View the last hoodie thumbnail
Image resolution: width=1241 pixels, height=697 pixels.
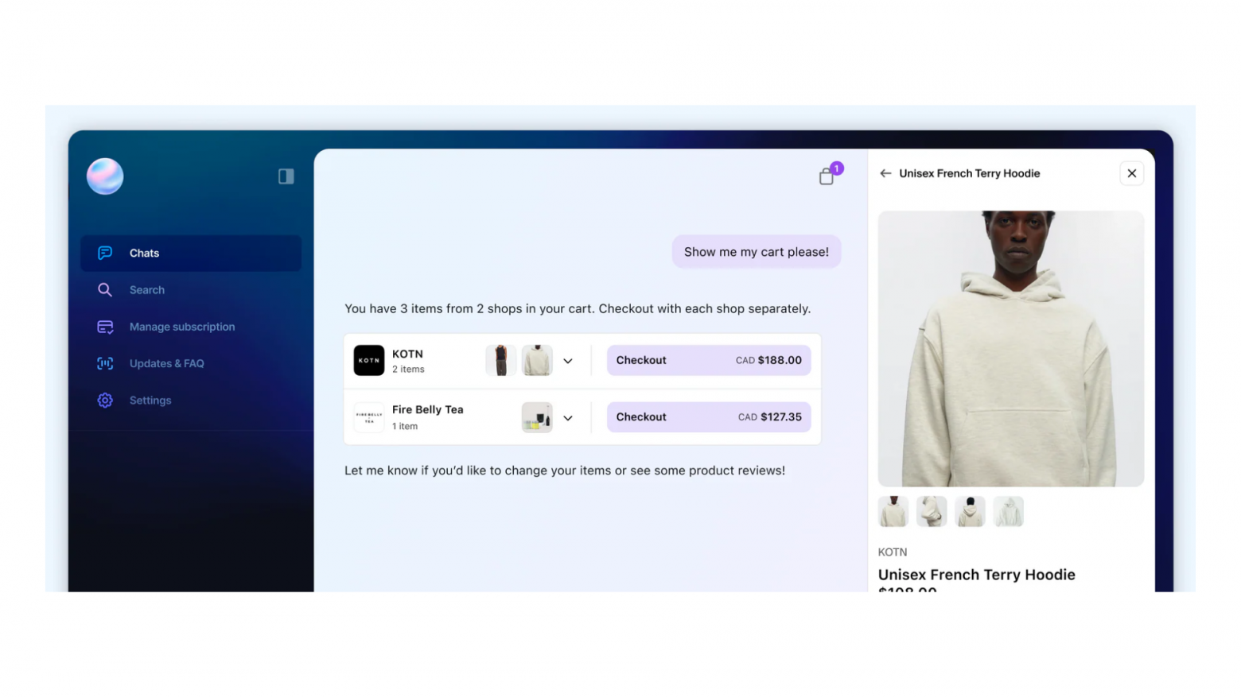point(1008,511)
